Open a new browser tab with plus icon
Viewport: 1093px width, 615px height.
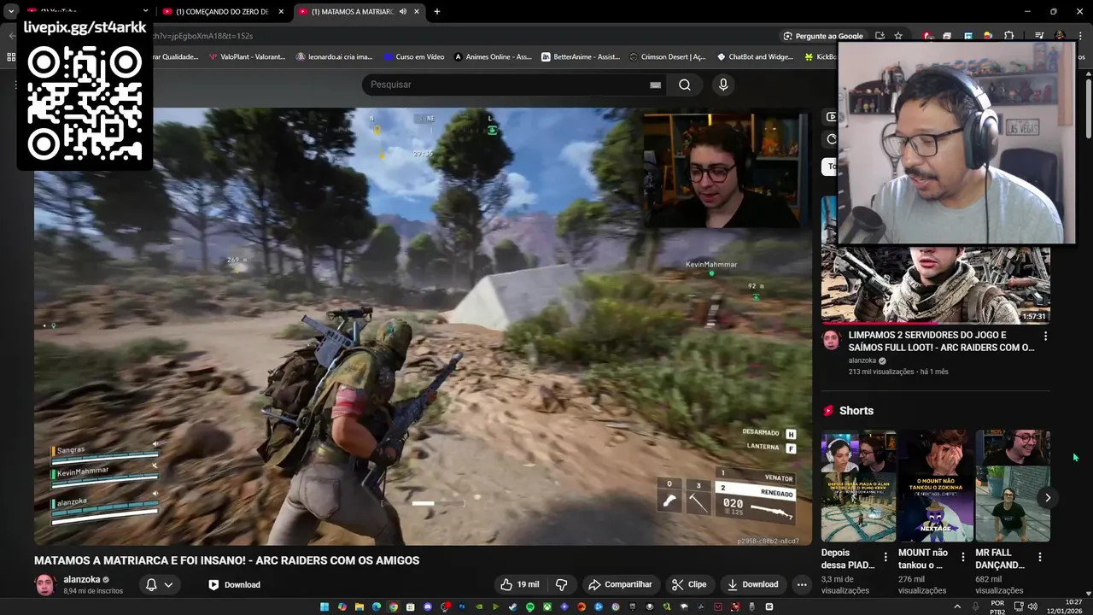pyautogui.click(x=437, y=12)
